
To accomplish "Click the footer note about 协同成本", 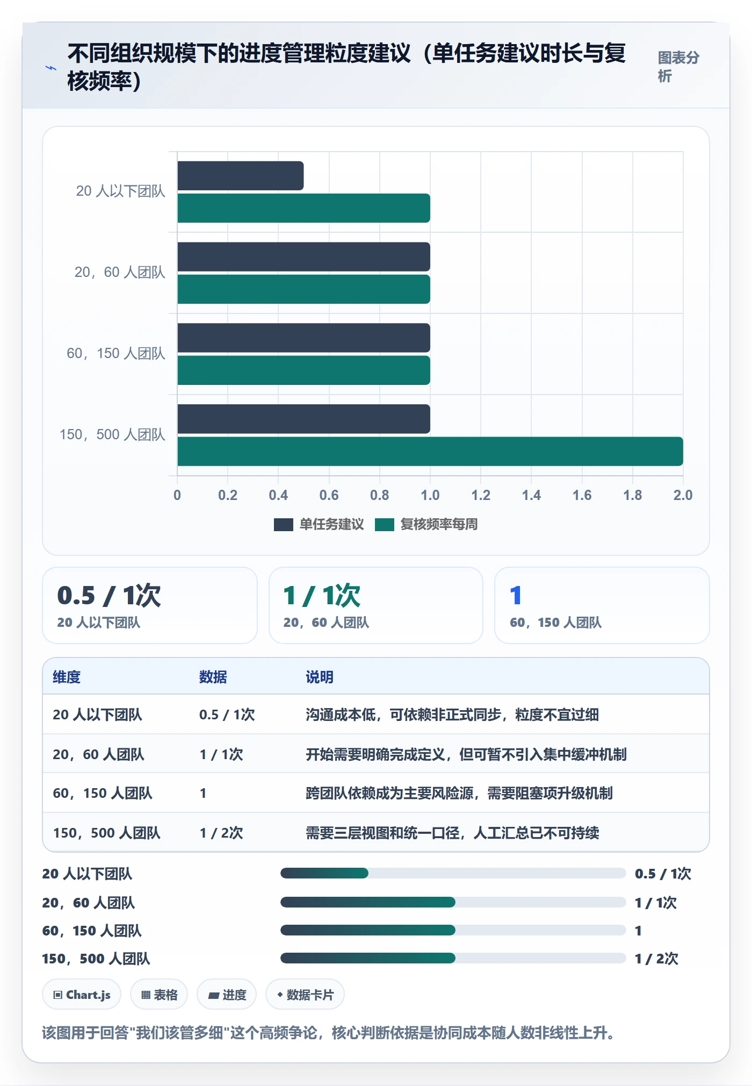I will click(329, 1033).
